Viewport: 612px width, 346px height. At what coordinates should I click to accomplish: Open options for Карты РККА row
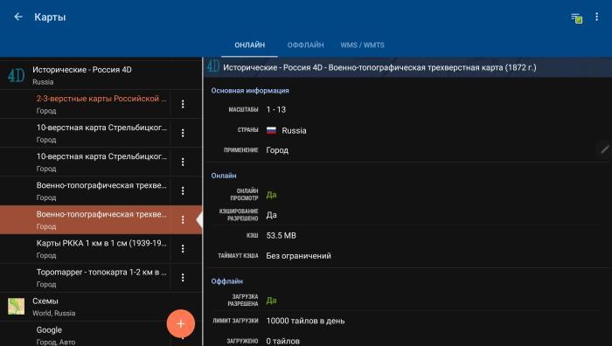183,248
